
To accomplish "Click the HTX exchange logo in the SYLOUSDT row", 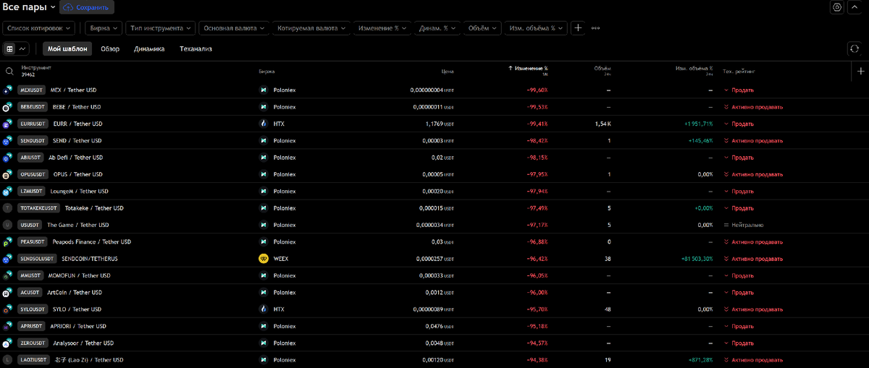I will 264,309.
